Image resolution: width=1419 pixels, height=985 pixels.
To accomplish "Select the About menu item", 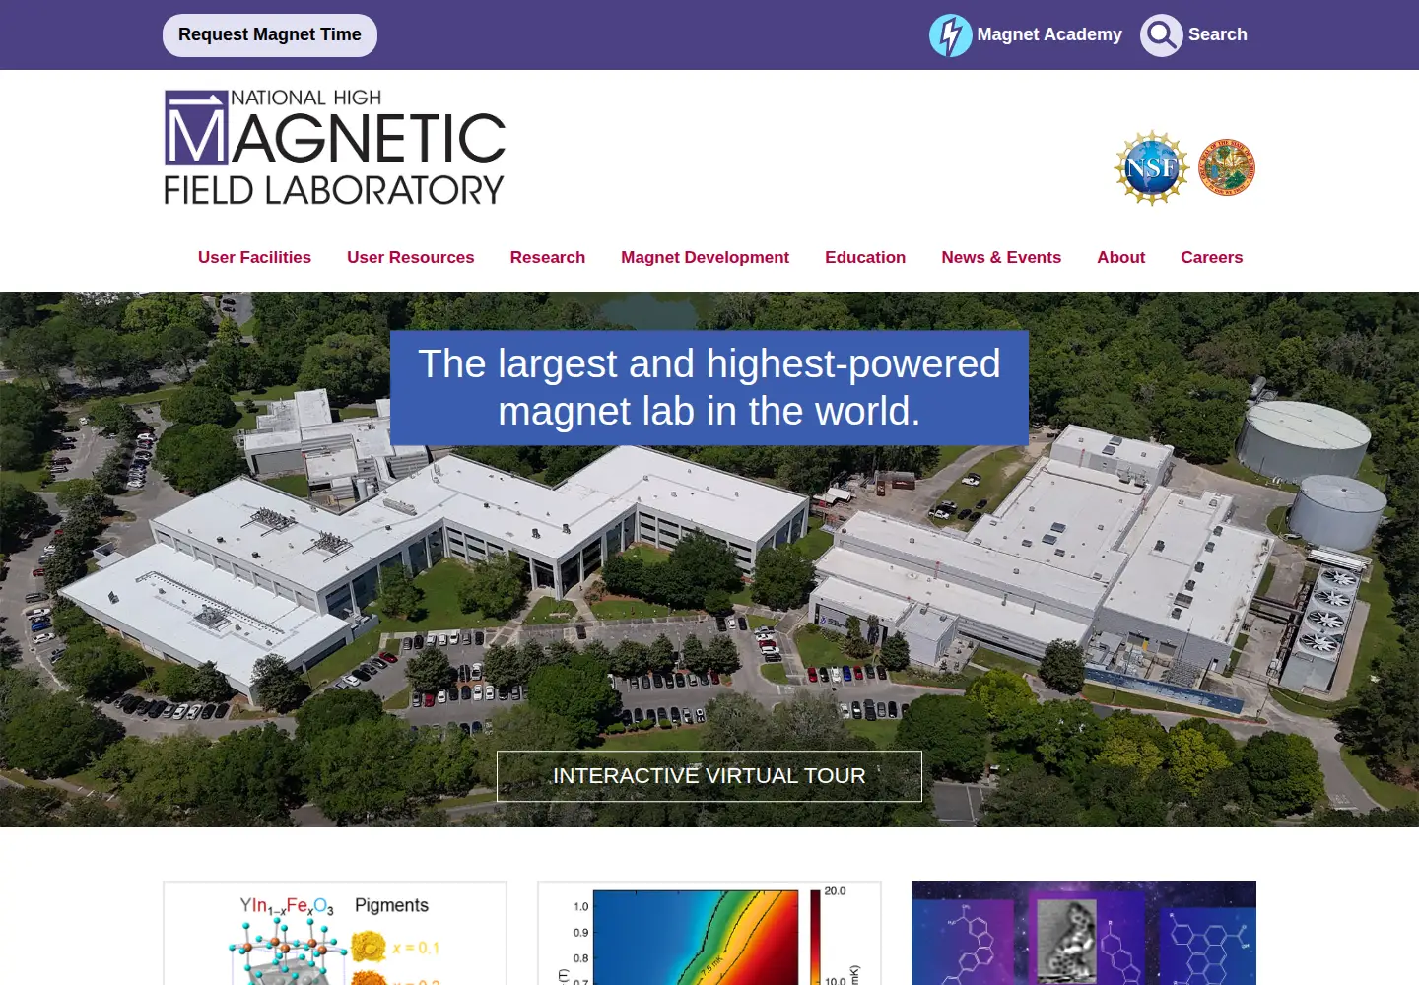I will point(1121,257).
